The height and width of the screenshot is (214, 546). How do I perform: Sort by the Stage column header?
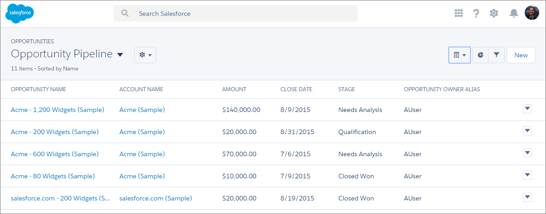[x=347, y=89]
